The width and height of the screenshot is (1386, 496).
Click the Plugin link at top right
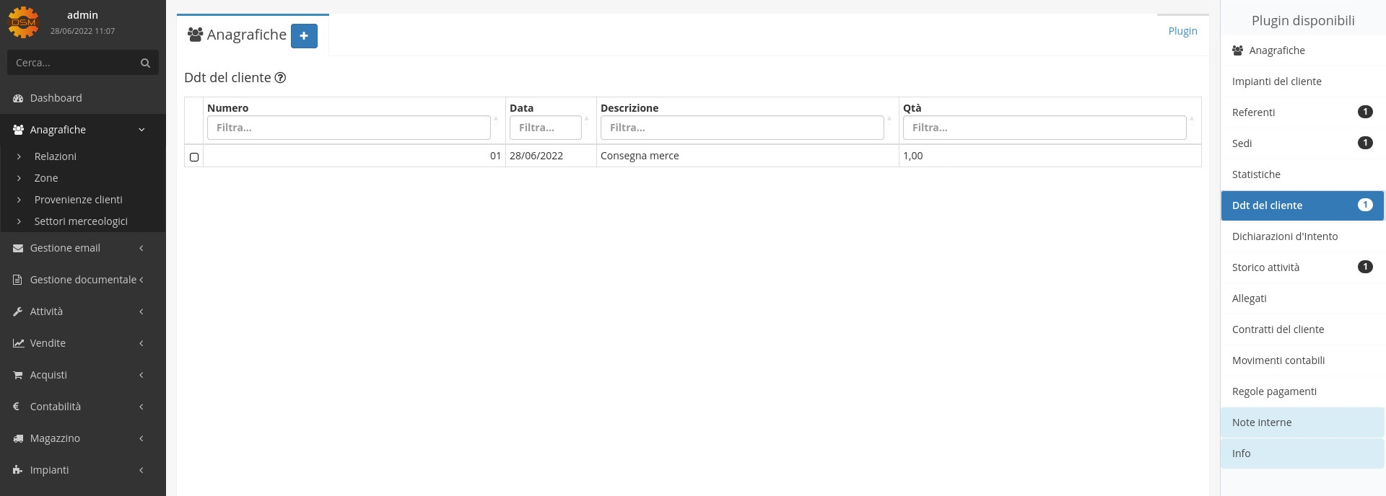[x=1182, y=31]
